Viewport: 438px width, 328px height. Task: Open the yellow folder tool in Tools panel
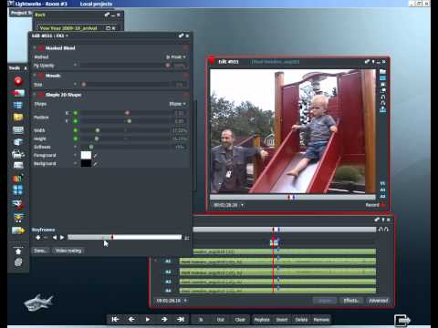tap(18, 117)
